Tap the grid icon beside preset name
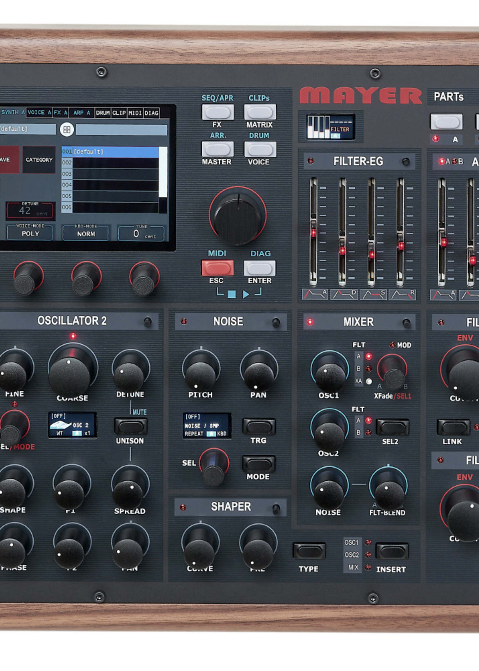 67,130
